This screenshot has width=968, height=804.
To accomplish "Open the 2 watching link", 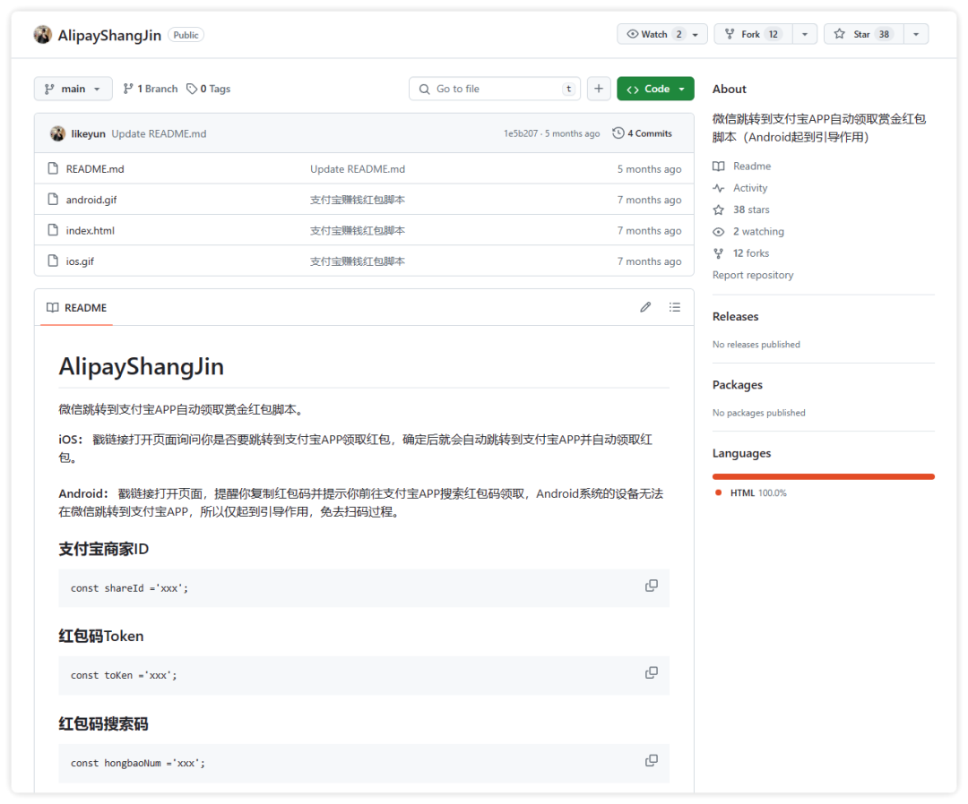I will [x=748, y=231].
